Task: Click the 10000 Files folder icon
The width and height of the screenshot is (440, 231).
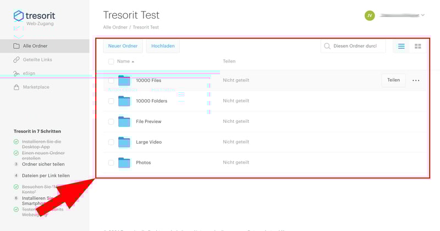Action: (x=124, y=80)
